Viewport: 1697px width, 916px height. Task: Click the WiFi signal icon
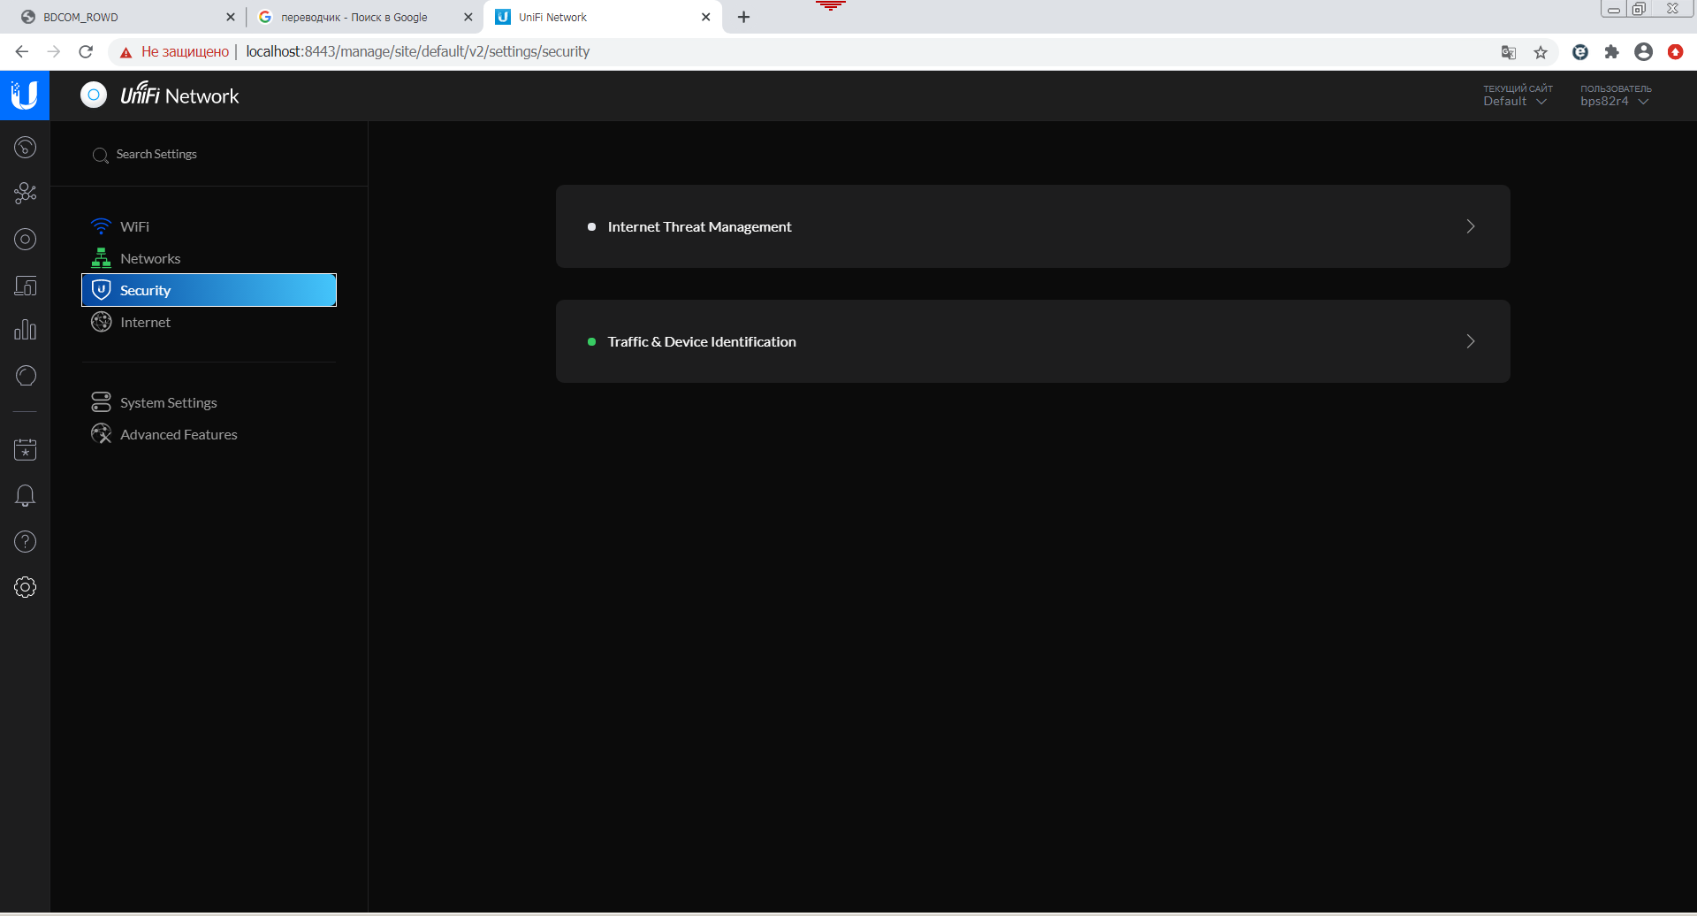(102, 226)
